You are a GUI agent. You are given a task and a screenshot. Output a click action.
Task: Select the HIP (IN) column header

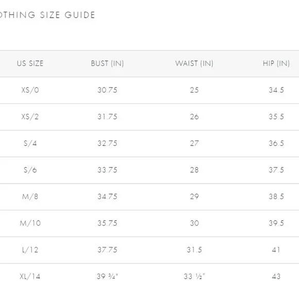pos(276,63)
